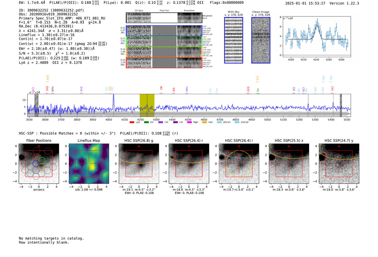
Task: Click the green Hγ line label
Action: [x=258, y=90]
